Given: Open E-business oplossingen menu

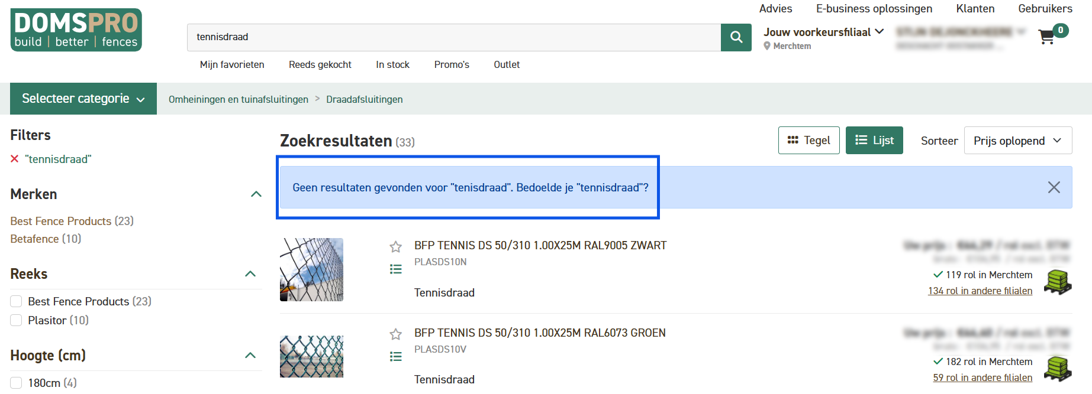Looking at the screenshot, I should (874, 9).
